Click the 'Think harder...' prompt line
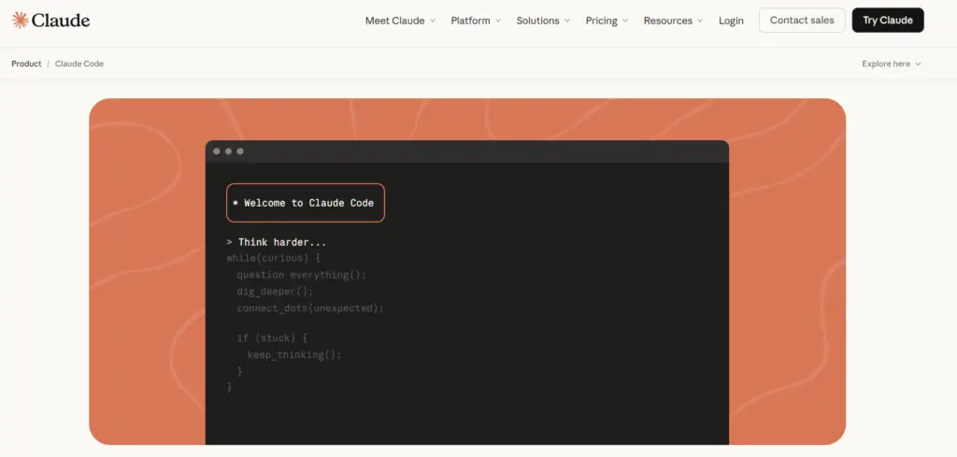Screen dimensions: 957x457 pyautogui.click(x=277, y=242)
